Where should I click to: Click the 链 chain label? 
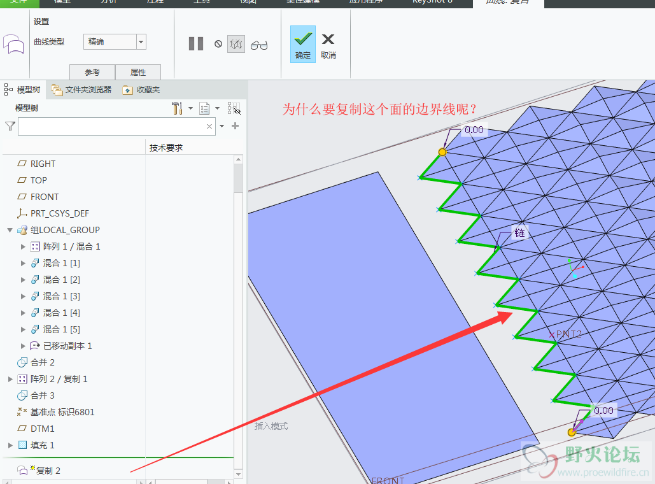(519, 233)
